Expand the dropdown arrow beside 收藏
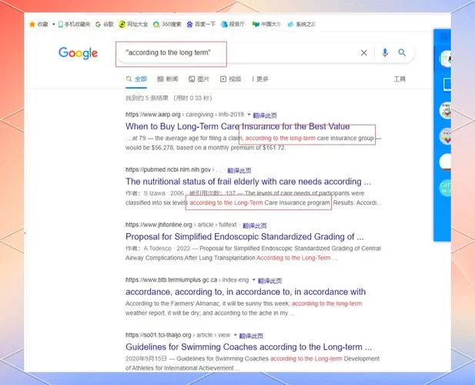 coord(54,24)
